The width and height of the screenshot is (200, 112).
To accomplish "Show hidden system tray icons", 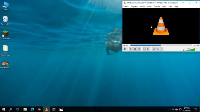I will click(x=169, y=109).
